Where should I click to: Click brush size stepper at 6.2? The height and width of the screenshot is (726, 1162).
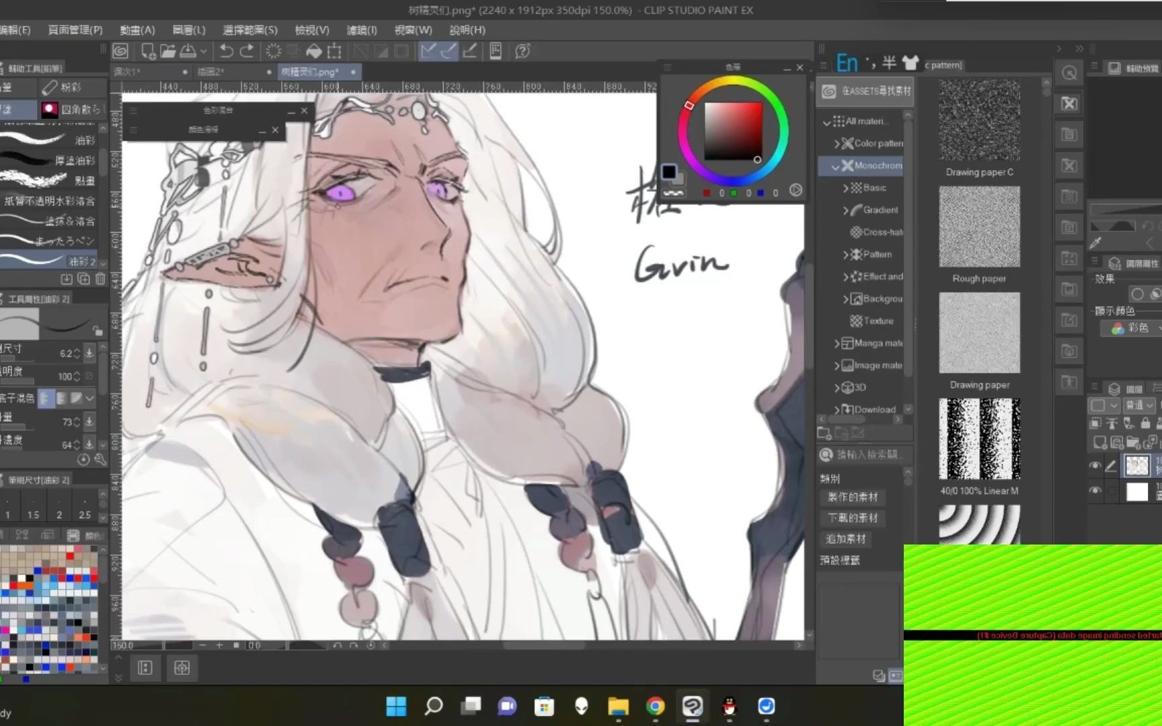coord(76,353)
